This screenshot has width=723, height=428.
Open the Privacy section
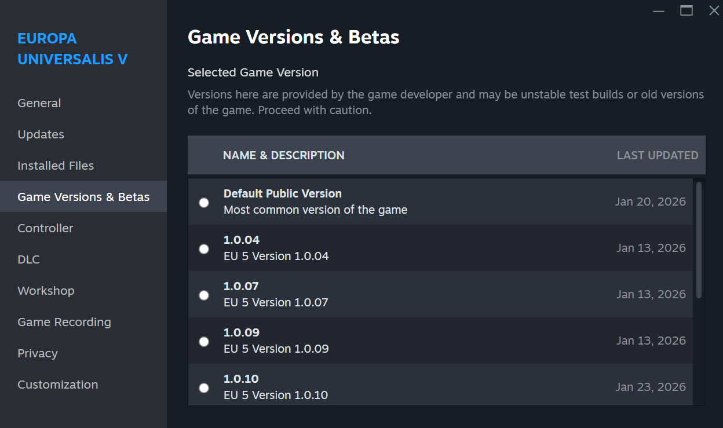point(83,353)
